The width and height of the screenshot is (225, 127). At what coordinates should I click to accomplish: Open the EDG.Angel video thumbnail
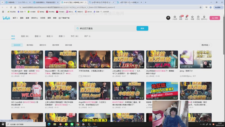point(94,91)
